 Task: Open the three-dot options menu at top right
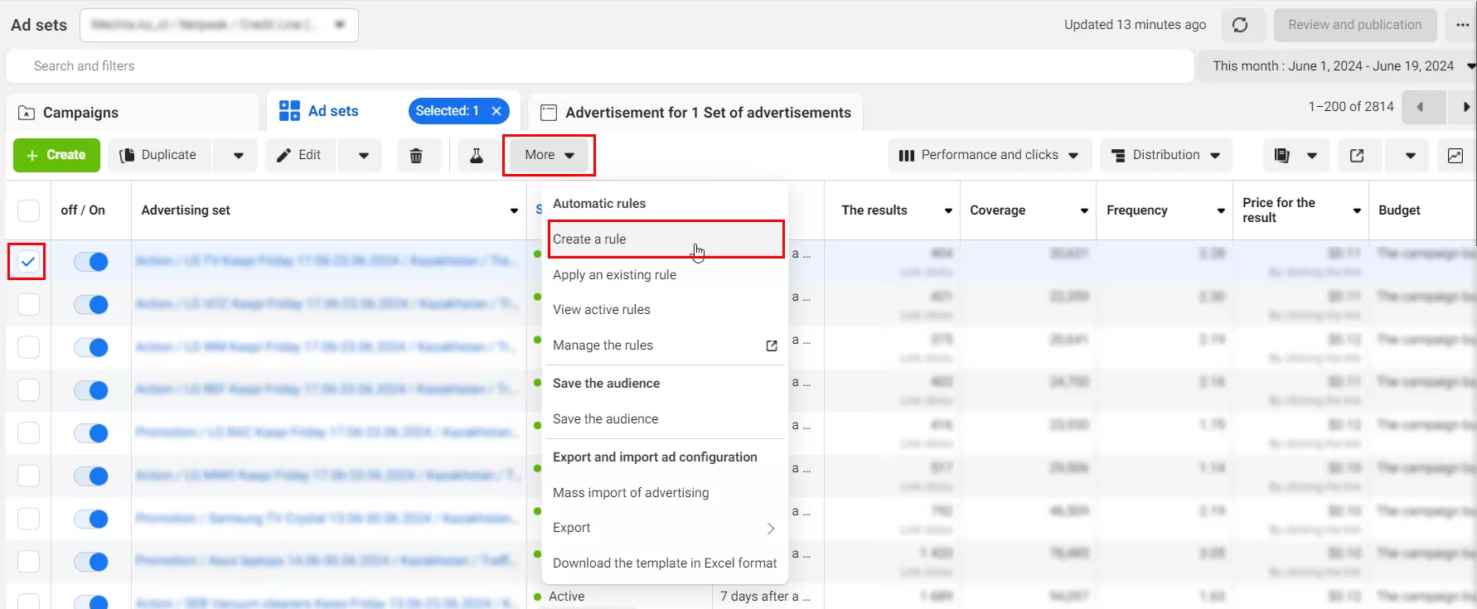pos(1462,25)
